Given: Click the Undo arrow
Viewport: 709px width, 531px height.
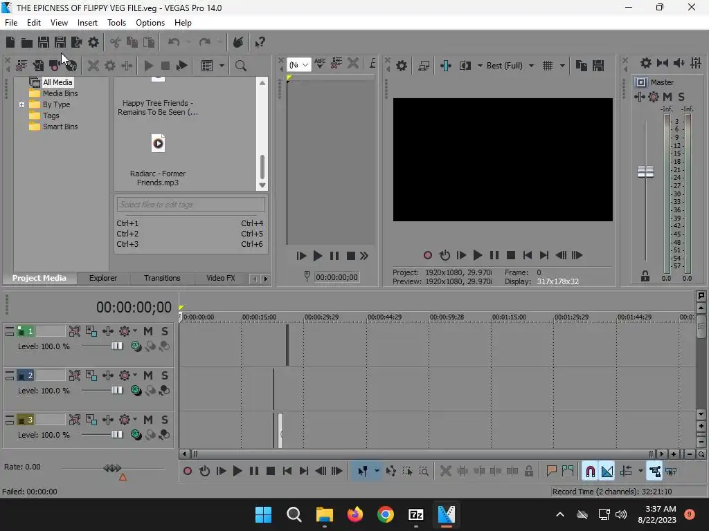Looking at the screenshot, I should click(x=174, y=42).
